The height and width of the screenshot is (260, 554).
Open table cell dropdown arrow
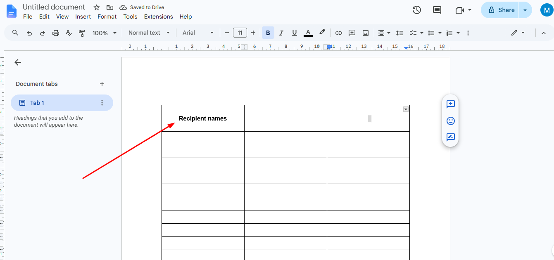[406, 109]
